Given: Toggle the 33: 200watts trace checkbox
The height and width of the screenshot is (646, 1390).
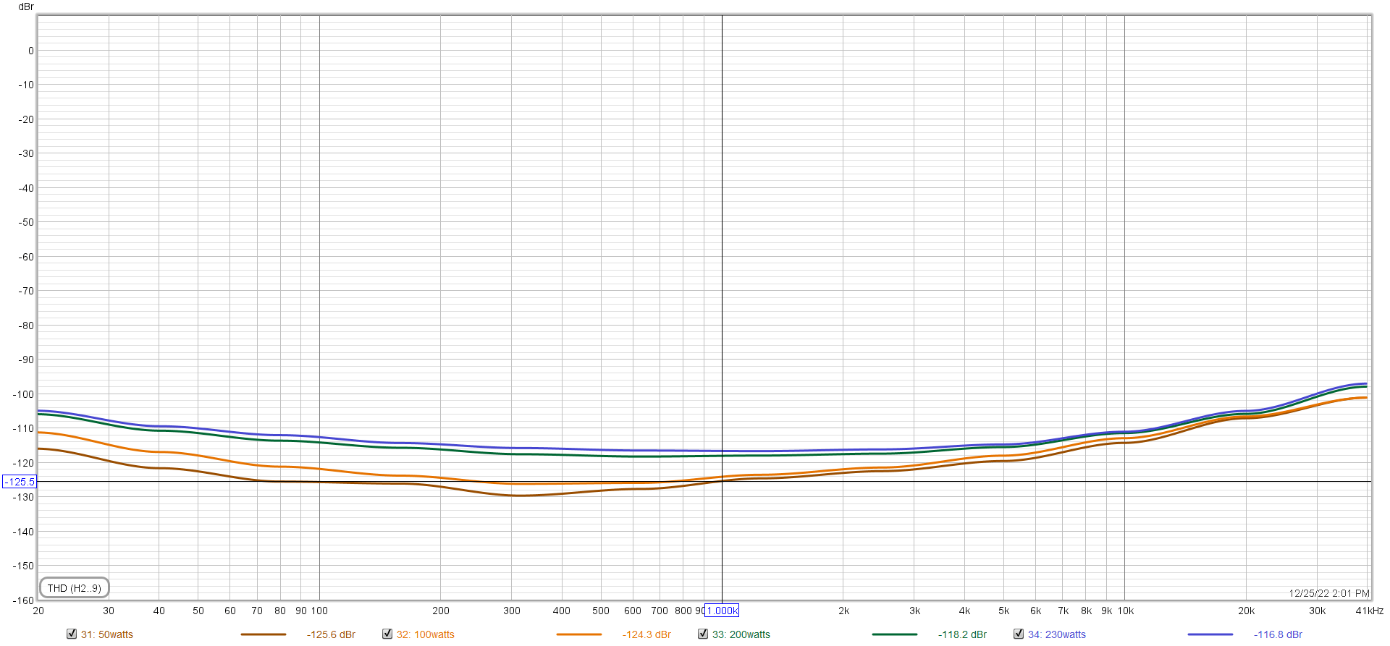Looking at the screenshot, I should (x=703, y=634).
